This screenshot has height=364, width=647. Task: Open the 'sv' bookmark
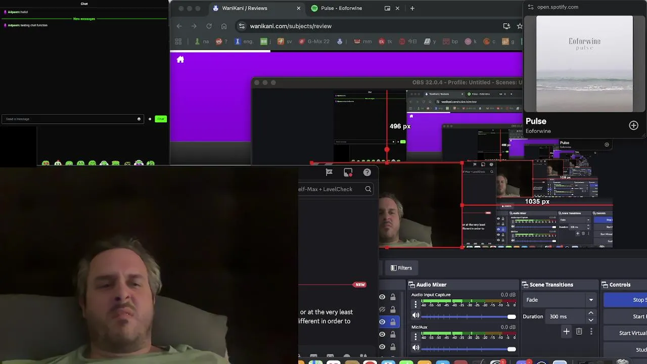[x=285, y=41]
